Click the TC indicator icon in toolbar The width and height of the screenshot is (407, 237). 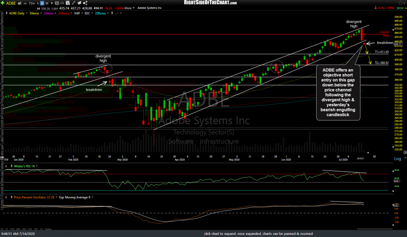coord(57,3)
